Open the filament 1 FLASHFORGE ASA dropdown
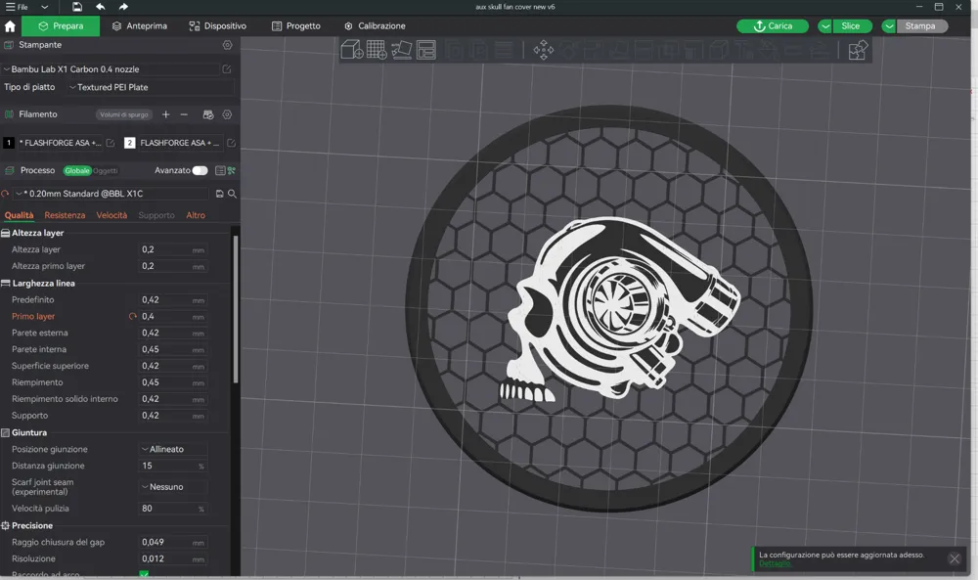This screenshot has width=978, height=580. point(60,143)
